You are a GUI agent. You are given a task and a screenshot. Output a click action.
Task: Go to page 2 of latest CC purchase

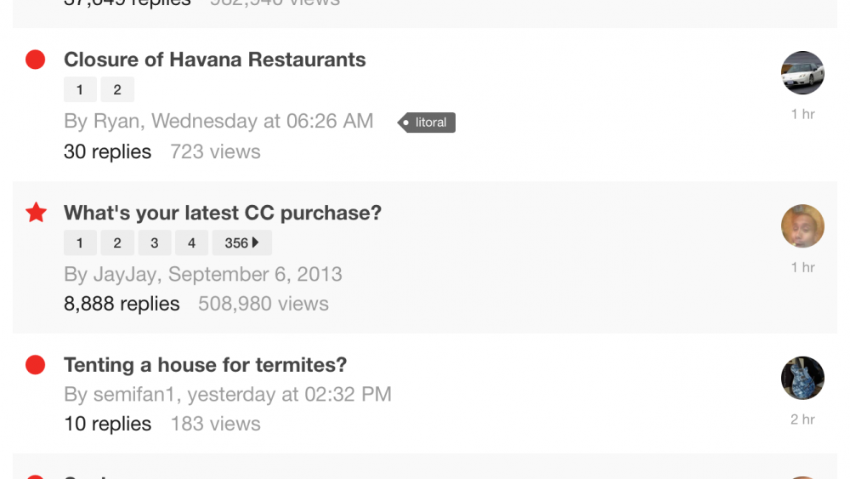(117, 243)
